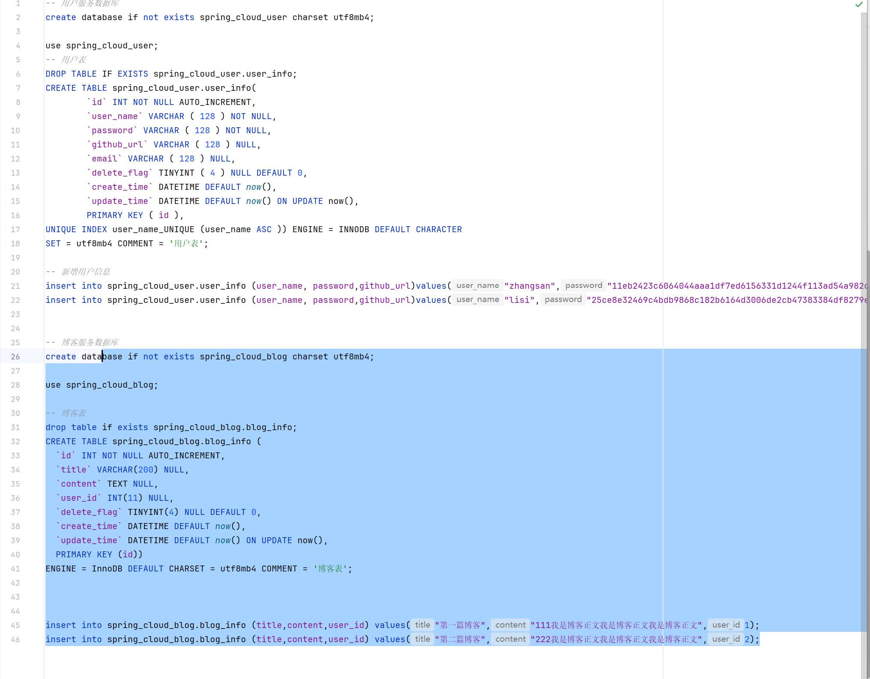
Task: Click the `delete_flag` column on line 37
Action: (89, 512)
